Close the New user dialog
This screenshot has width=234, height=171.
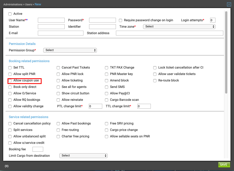tap(229, 4)
